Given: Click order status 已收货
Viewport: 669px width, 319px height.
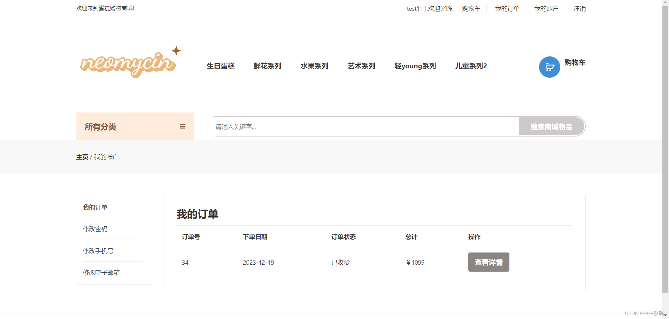Looking at the screenshot, I should pos(340,263).
